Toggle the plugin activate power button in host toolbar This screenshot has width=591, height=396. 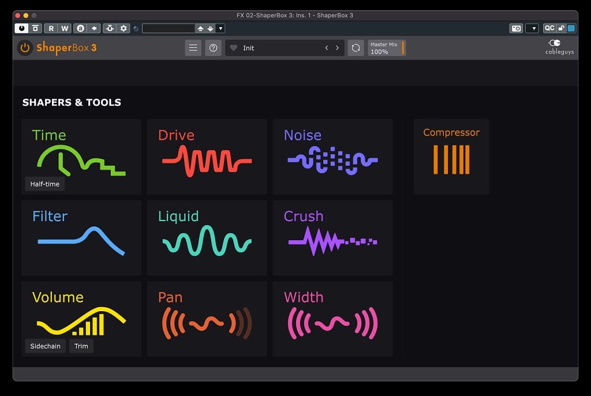21,28
